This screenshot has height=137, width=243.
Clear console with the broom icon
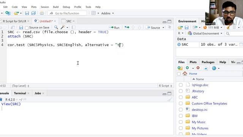pyautogui.click(x=170, y=99)
